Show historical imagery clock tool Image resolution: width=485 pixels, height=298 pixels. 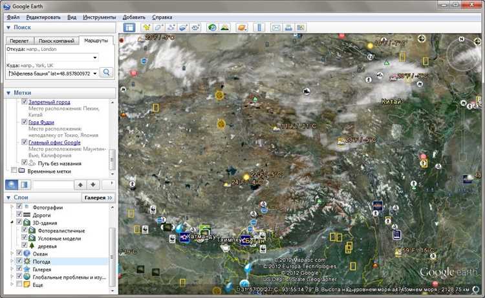[x=212, y=28]
